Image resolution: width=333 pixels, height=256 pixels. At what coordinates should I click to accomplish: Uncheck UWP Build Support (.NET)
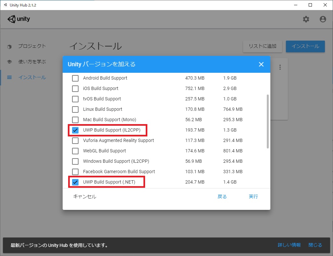point(75,182)
